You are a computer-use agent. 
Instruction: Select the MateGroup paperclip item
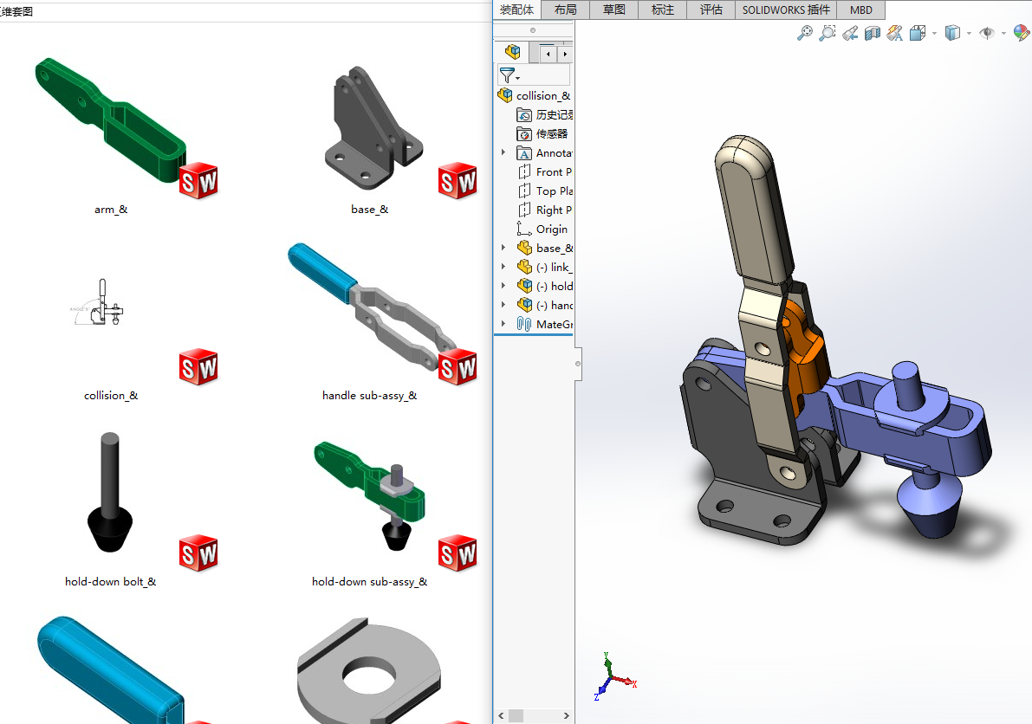544,325
